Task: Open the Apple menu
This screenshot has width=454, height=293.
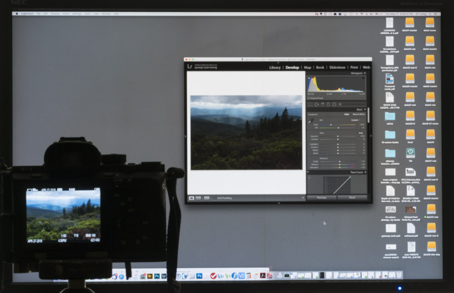Action: 17,14
